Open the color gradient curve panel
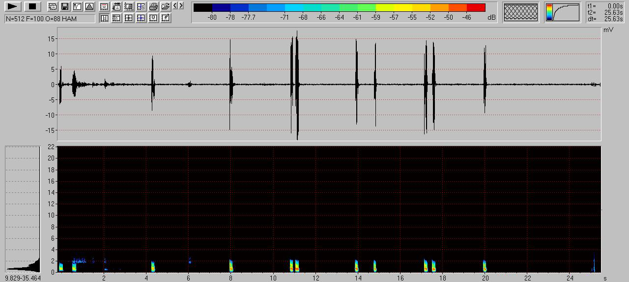 (563, 12)
